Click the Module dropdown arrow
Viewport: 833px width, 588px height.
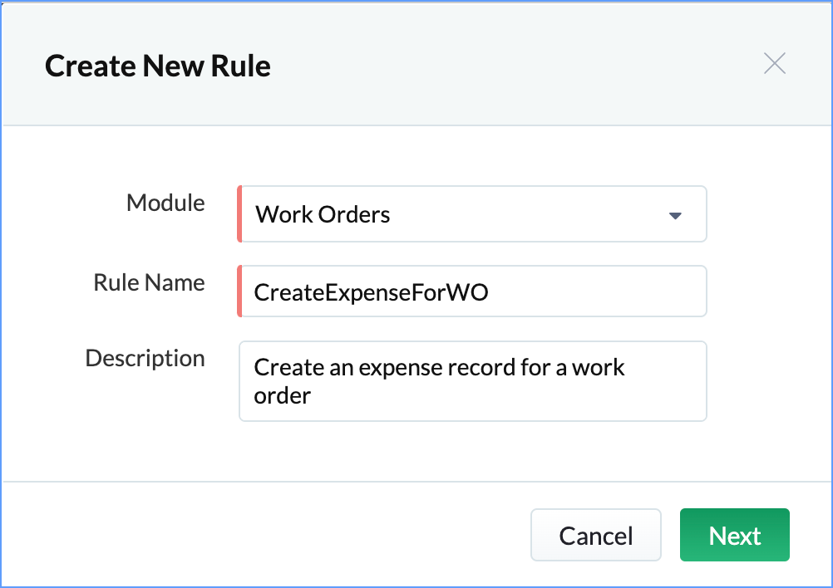[675, 216]
